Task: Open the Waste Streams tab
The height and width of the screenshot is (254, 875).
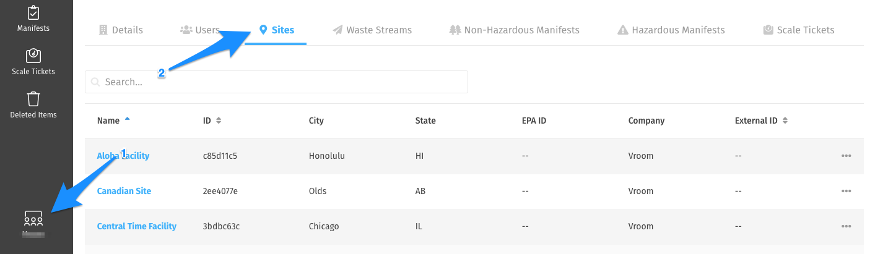Action: point(372,30)
